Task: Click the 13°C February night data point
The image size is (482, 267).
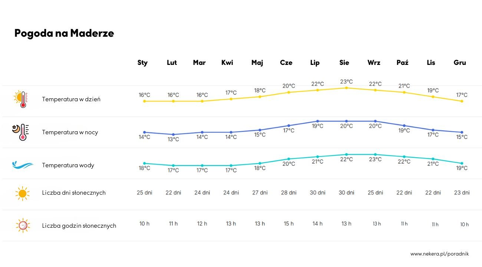Action: tap(173, 135)
